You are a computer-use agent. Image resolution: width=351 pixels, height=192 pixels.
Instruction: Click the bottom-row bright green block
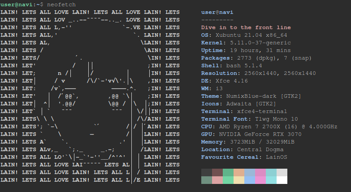tap(228, 180)
